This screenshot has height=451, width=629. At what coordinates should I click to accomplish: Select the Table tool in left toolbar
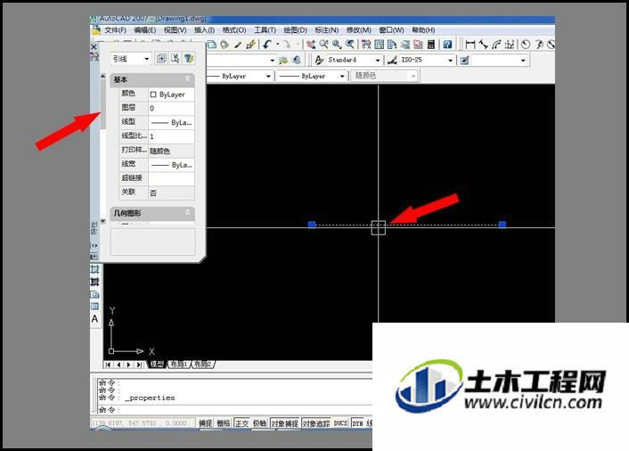pyautogui.click(x=94, y=307)
